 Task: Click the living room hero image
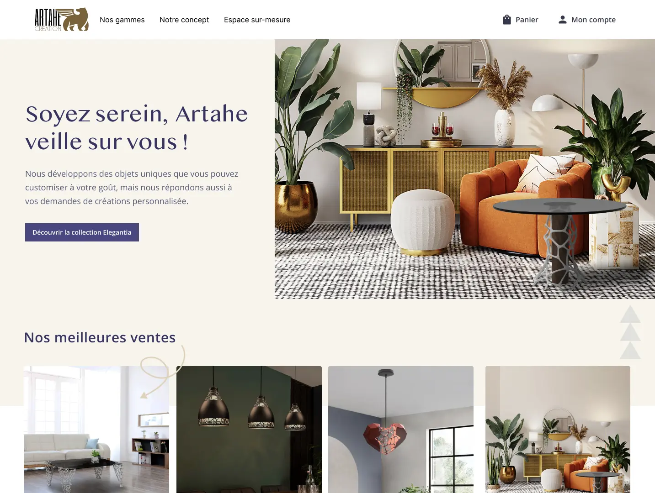[465, 169]
